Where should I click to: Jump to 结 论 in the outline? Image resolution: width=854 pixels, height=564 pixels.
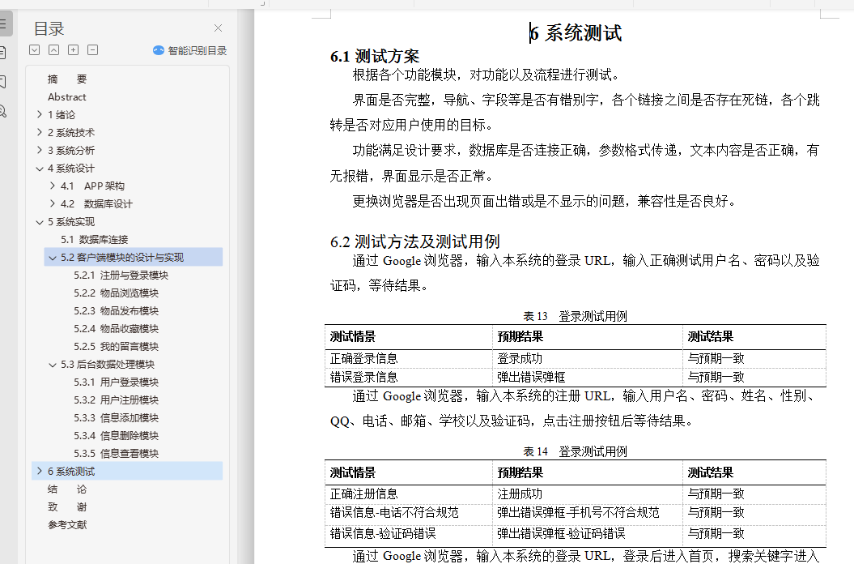pos(67,489)
